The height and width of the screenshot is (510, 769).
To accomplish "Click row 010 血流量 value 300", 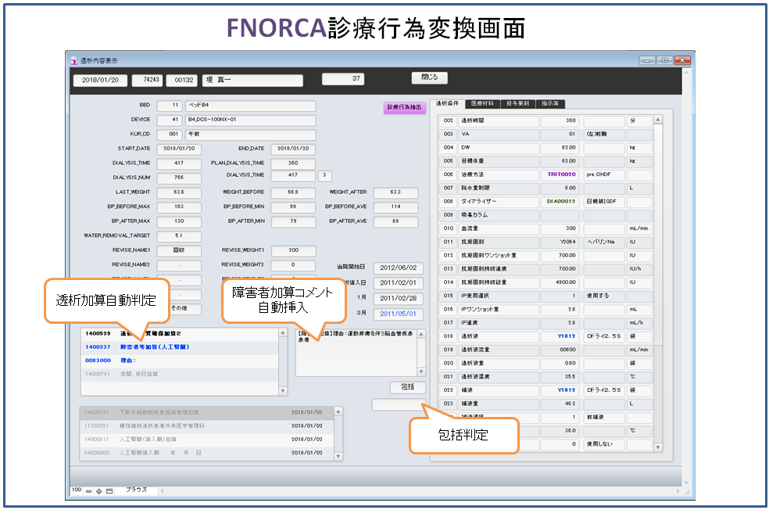I will pyautogui.click(x=560, y=228).
